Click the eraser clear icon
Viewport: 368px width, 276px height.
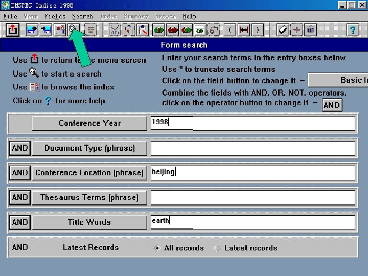[283, 30]
